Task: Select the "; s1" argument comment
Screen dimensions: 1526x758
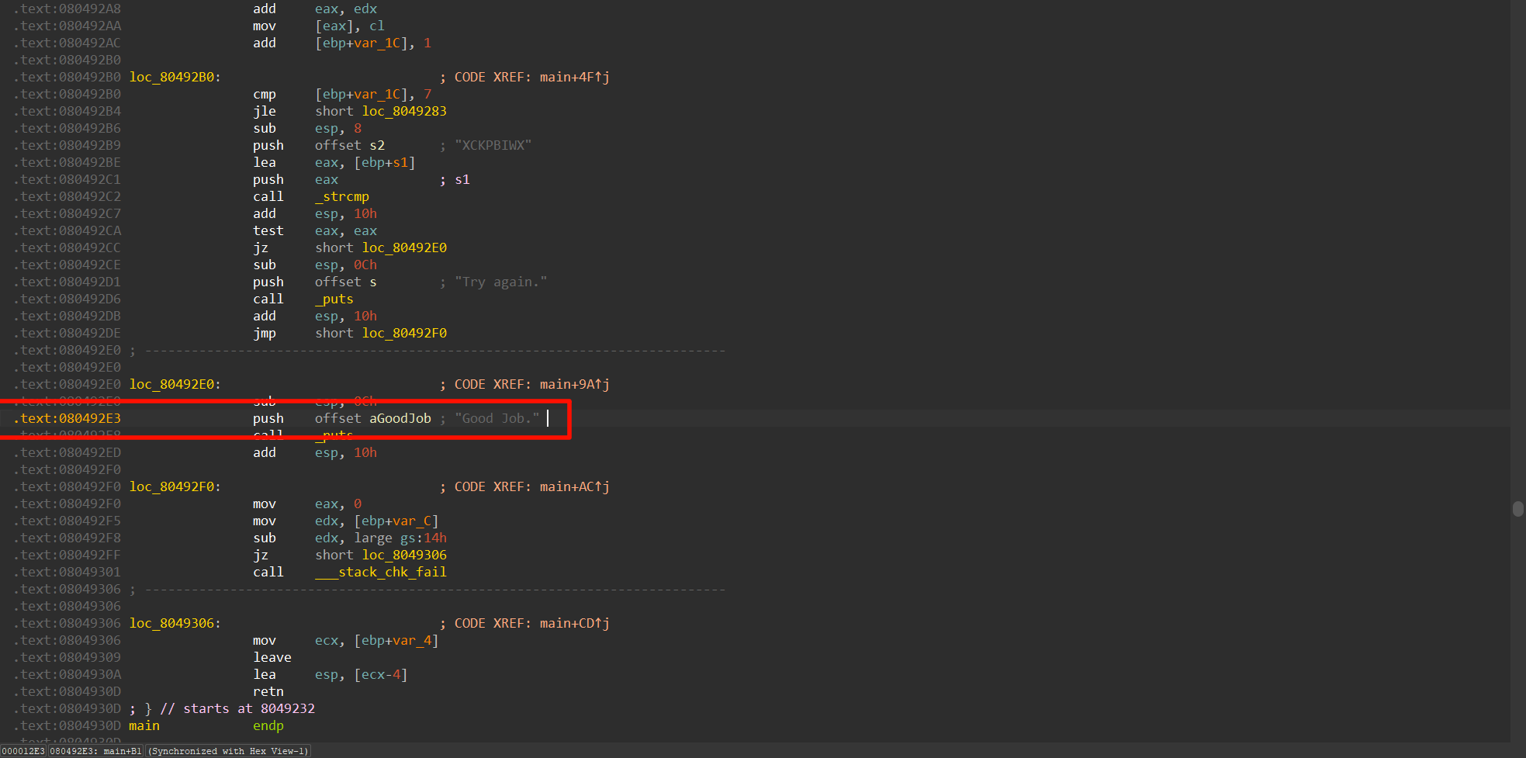Action: 455,179
